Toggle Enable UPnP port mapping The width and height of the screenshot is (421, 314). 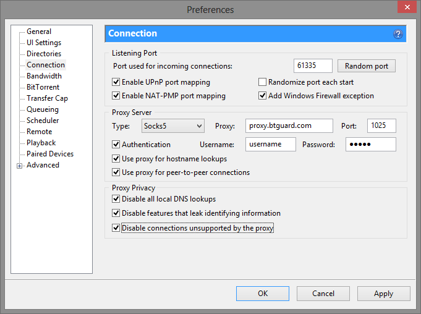116,82
